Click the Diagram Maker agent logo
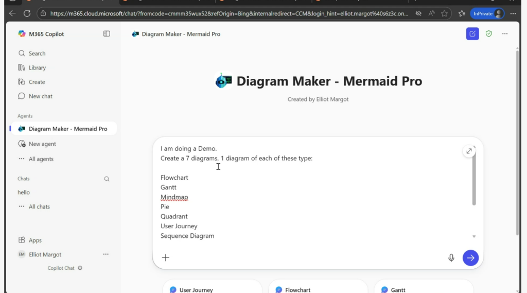 click(223, 81)
